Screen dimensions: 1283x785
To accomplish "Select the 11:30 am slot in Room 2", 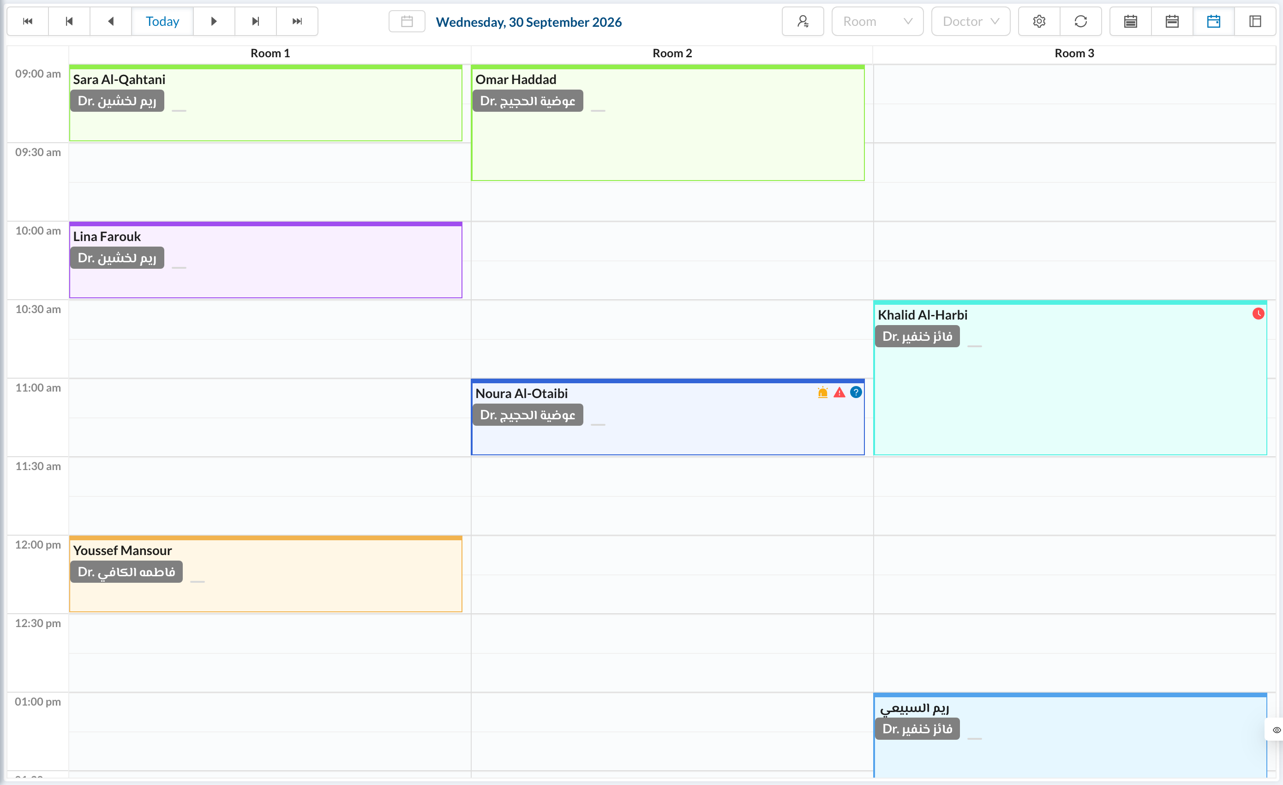I will (672, 477).
